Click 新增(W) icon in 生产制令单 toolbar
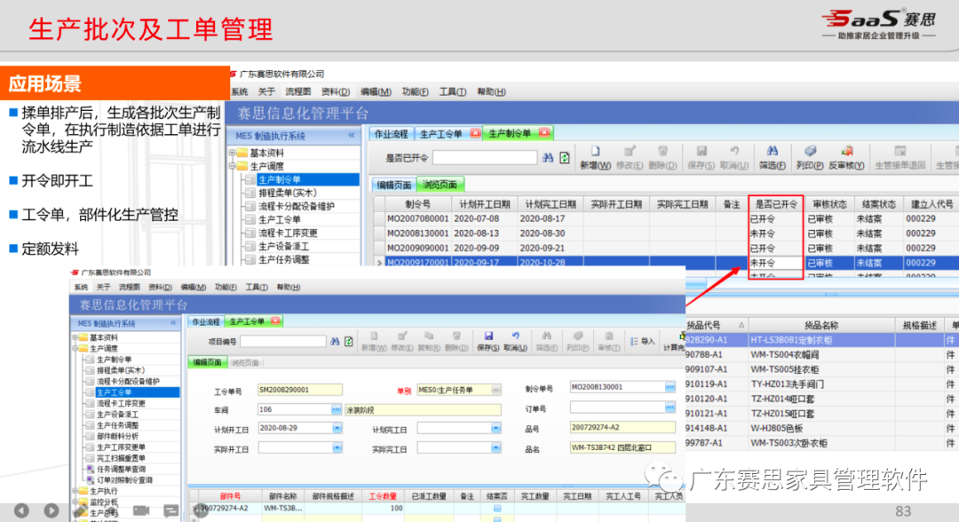 [595, 151]
